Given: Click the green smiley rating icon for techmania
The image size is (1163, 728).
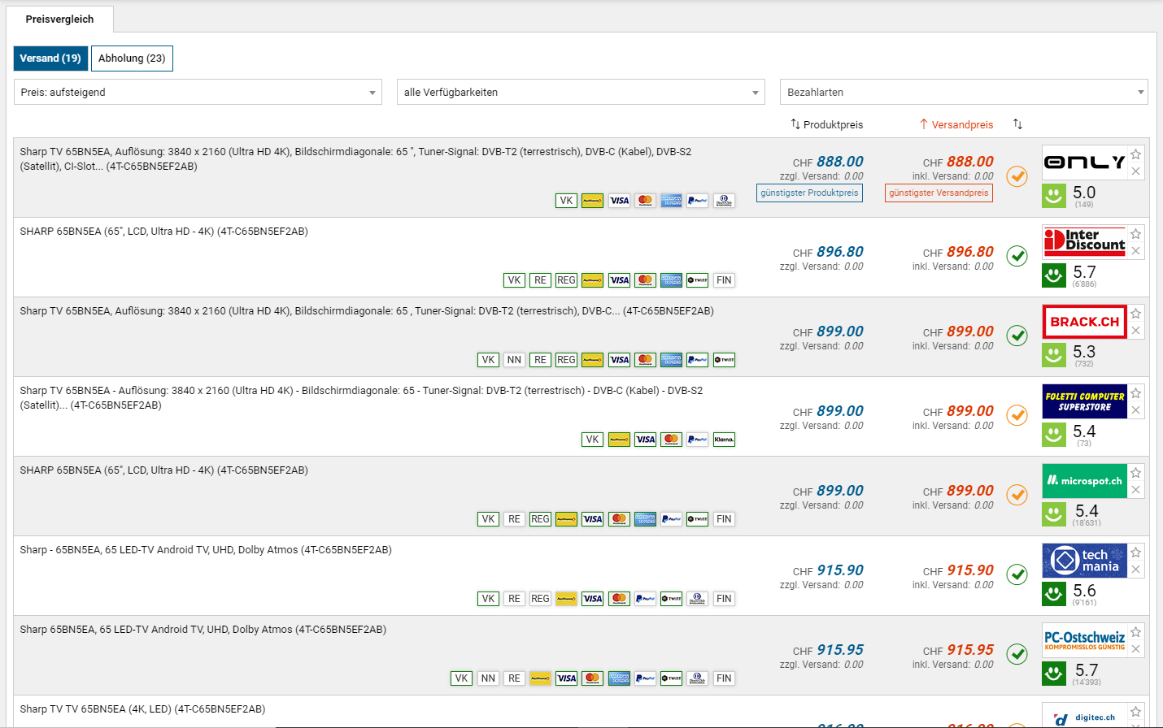Looking at the screenshot, I should click(1054, 594).
